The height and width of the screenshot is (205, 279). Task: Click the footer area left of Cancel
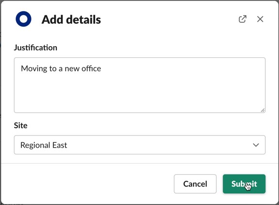87,184
